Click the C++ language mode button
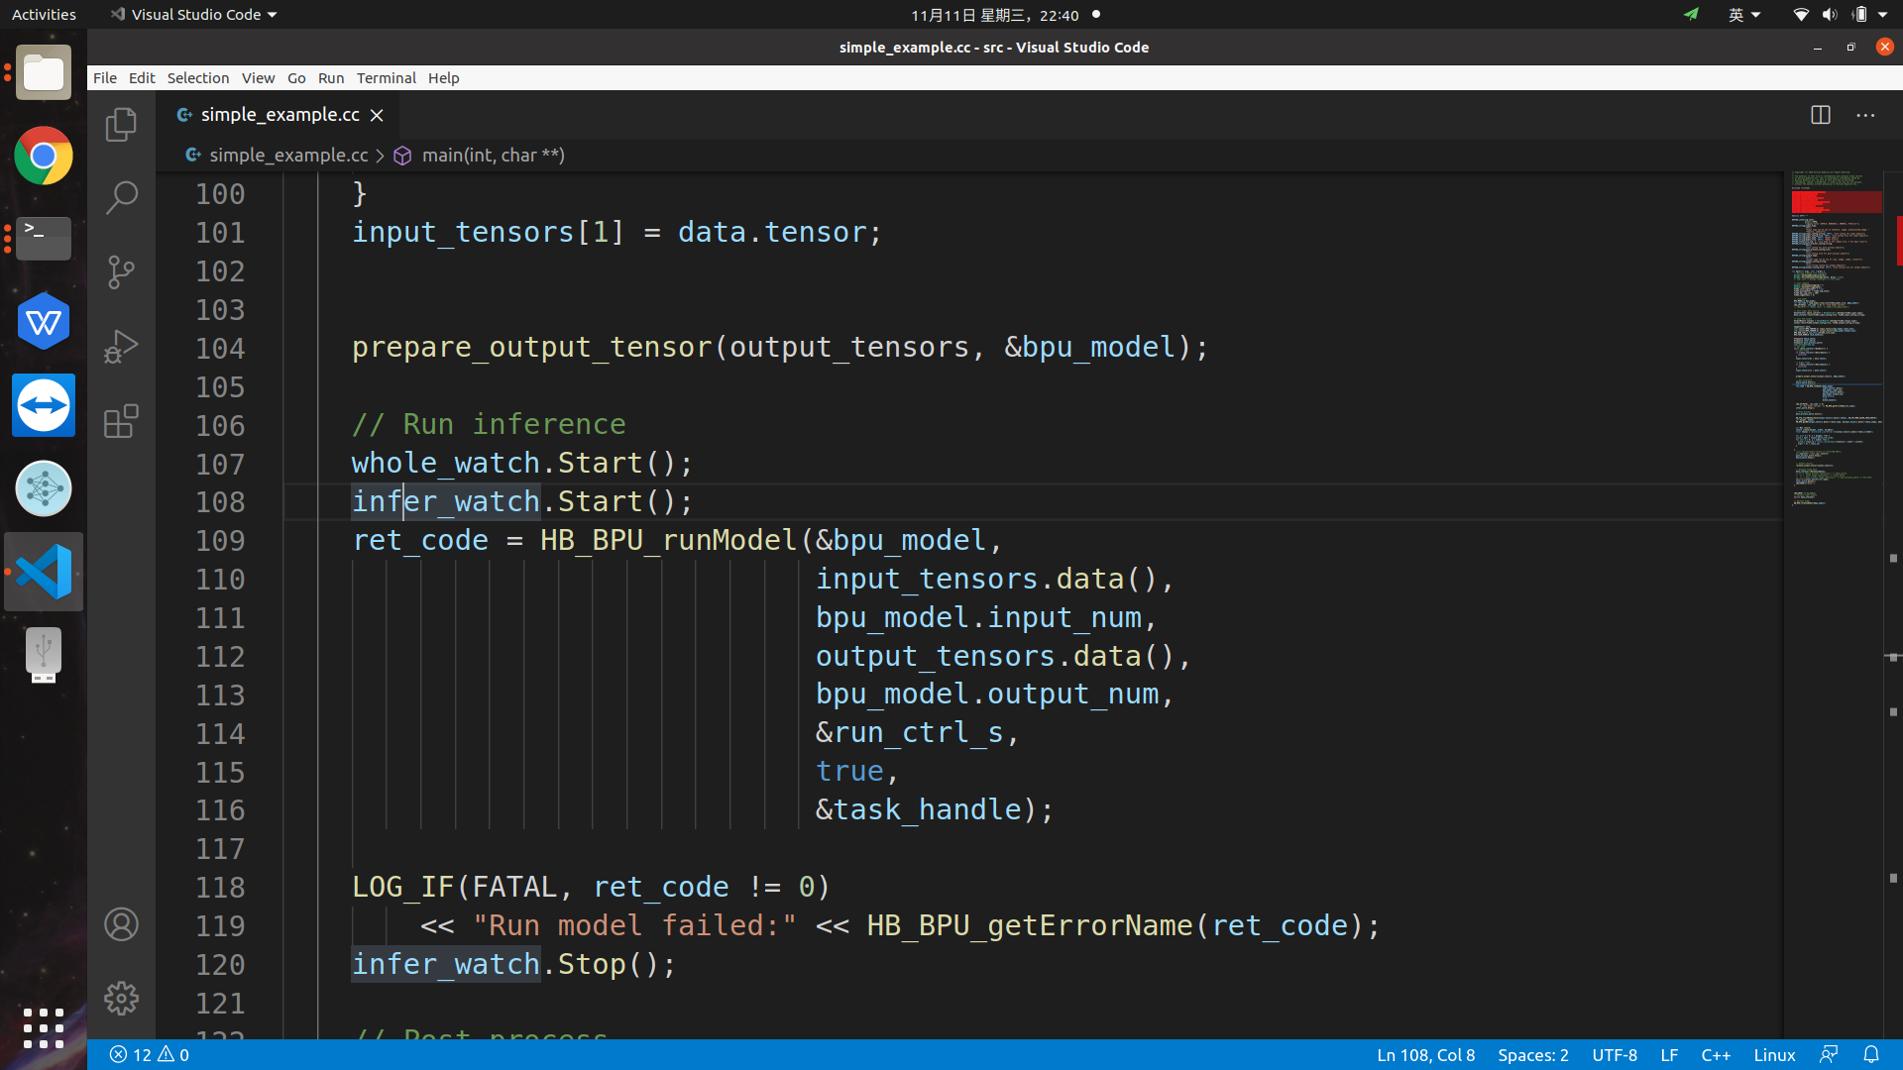This screenshot has width=1903, height=1070. (1715, 1055)
